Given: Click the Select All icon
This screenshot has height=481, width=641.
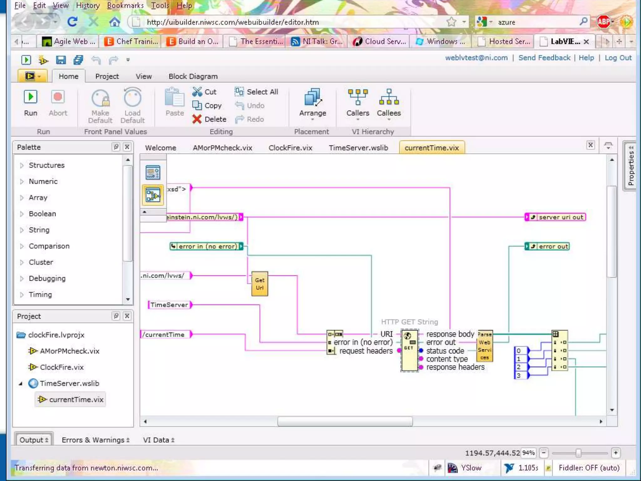Looking at the screenshot, I should (x=239, y=91).
